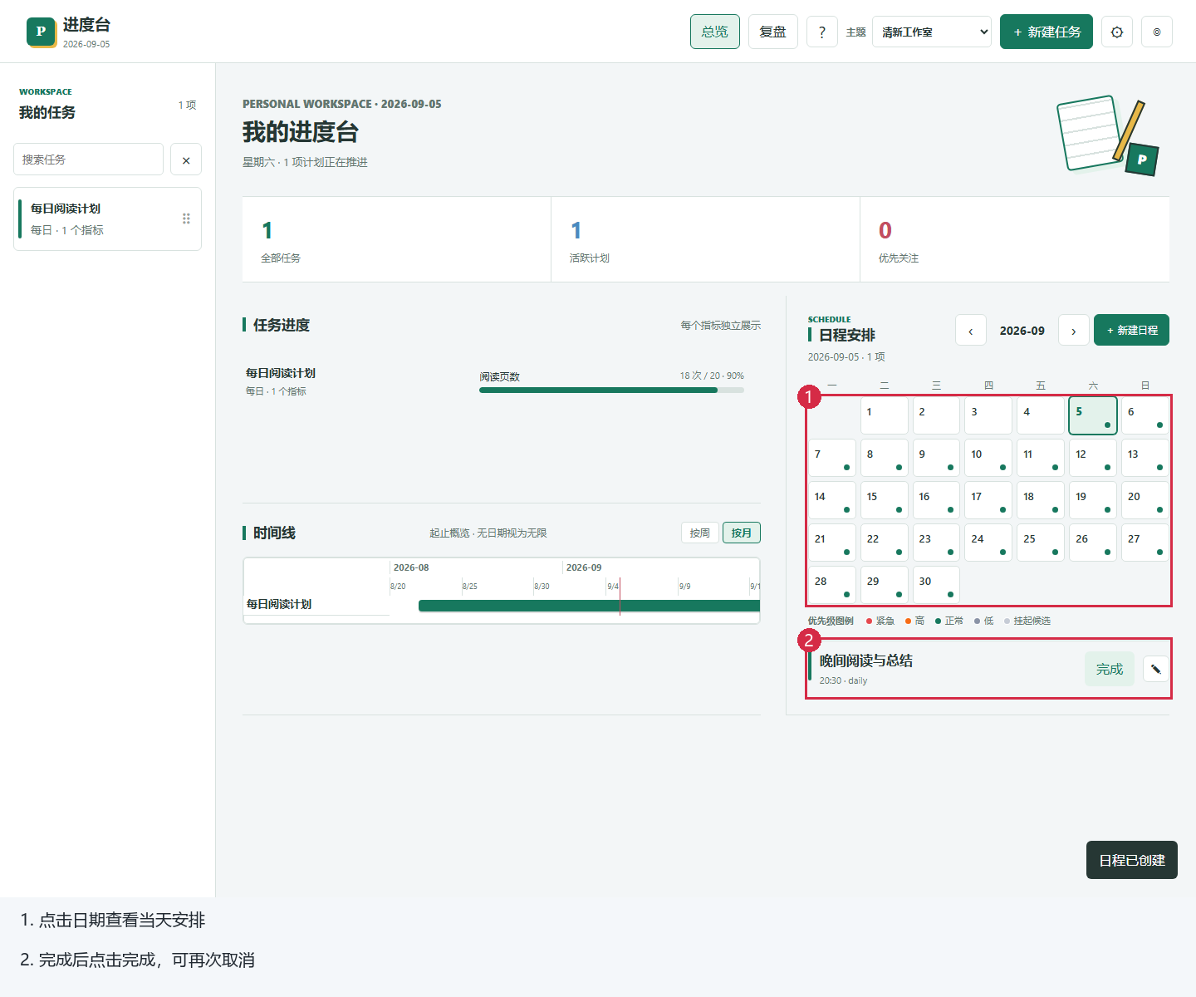Click the 新建任务 button
Screen dimensions: 1196x997
click(x=1046, y=32)
